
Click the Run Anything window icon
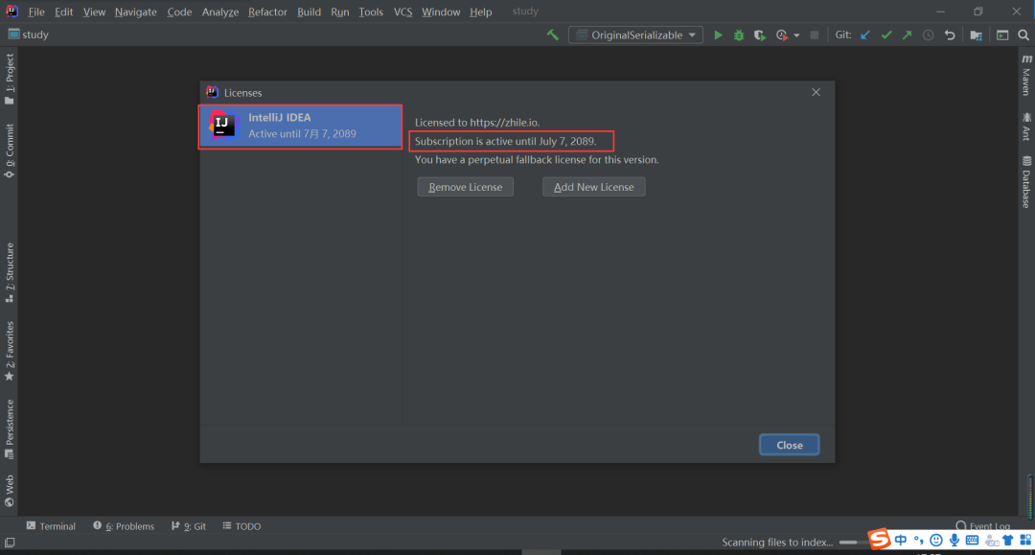(1002, 35)
